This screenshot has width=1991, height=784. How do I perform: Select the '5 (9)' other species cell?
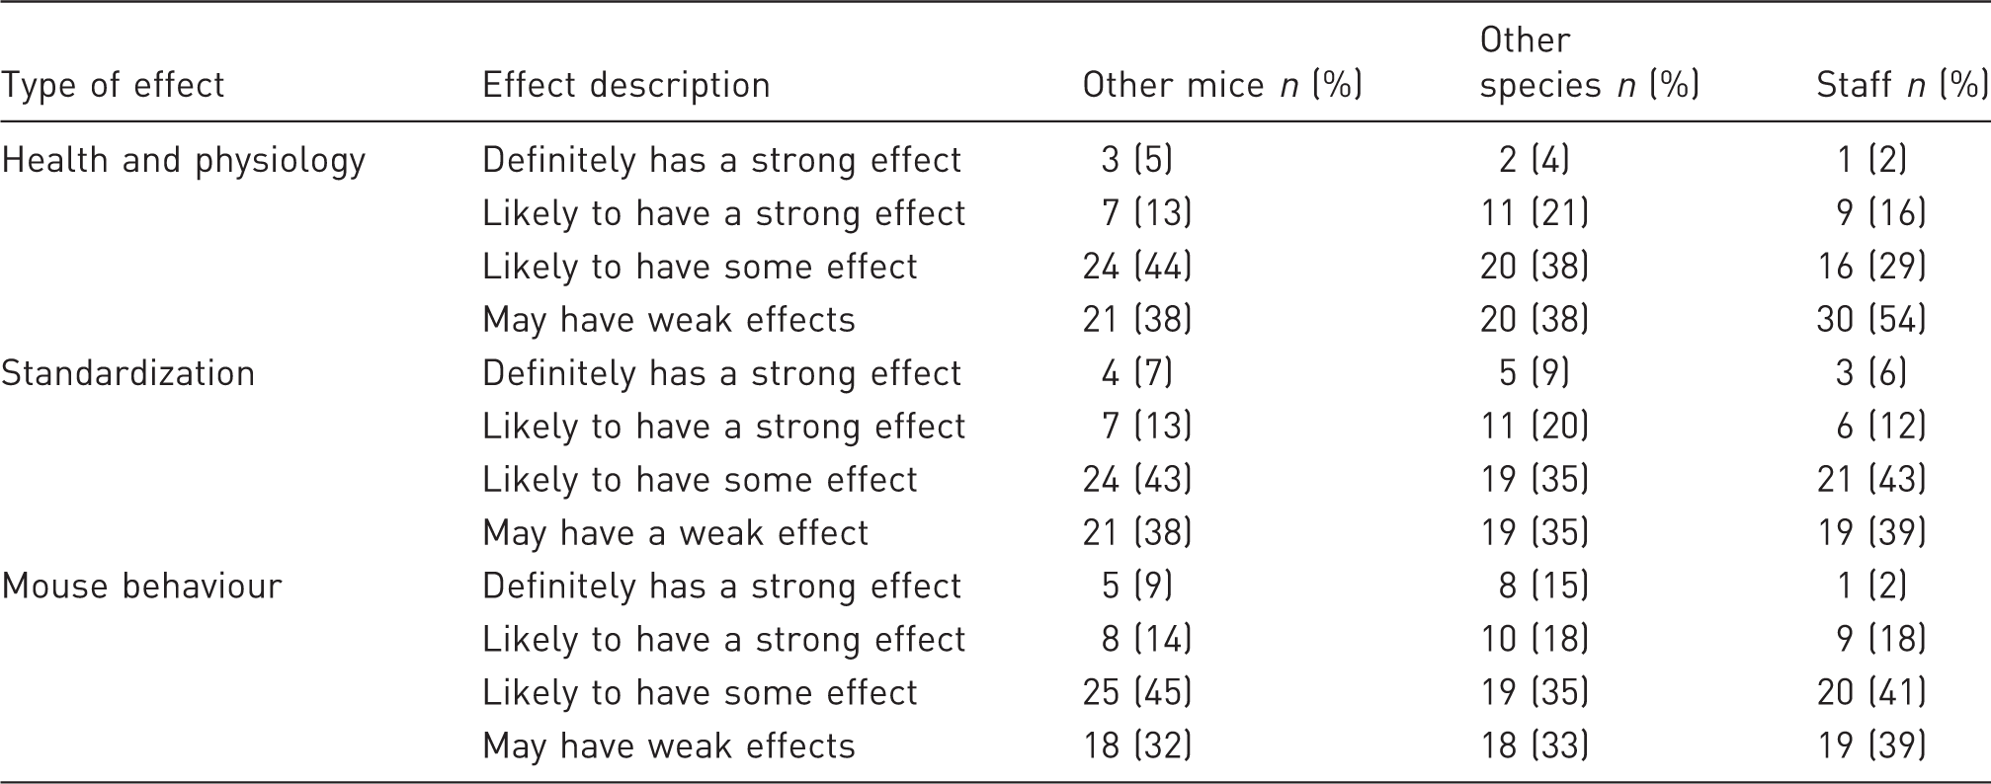[x=1534, y=373]
